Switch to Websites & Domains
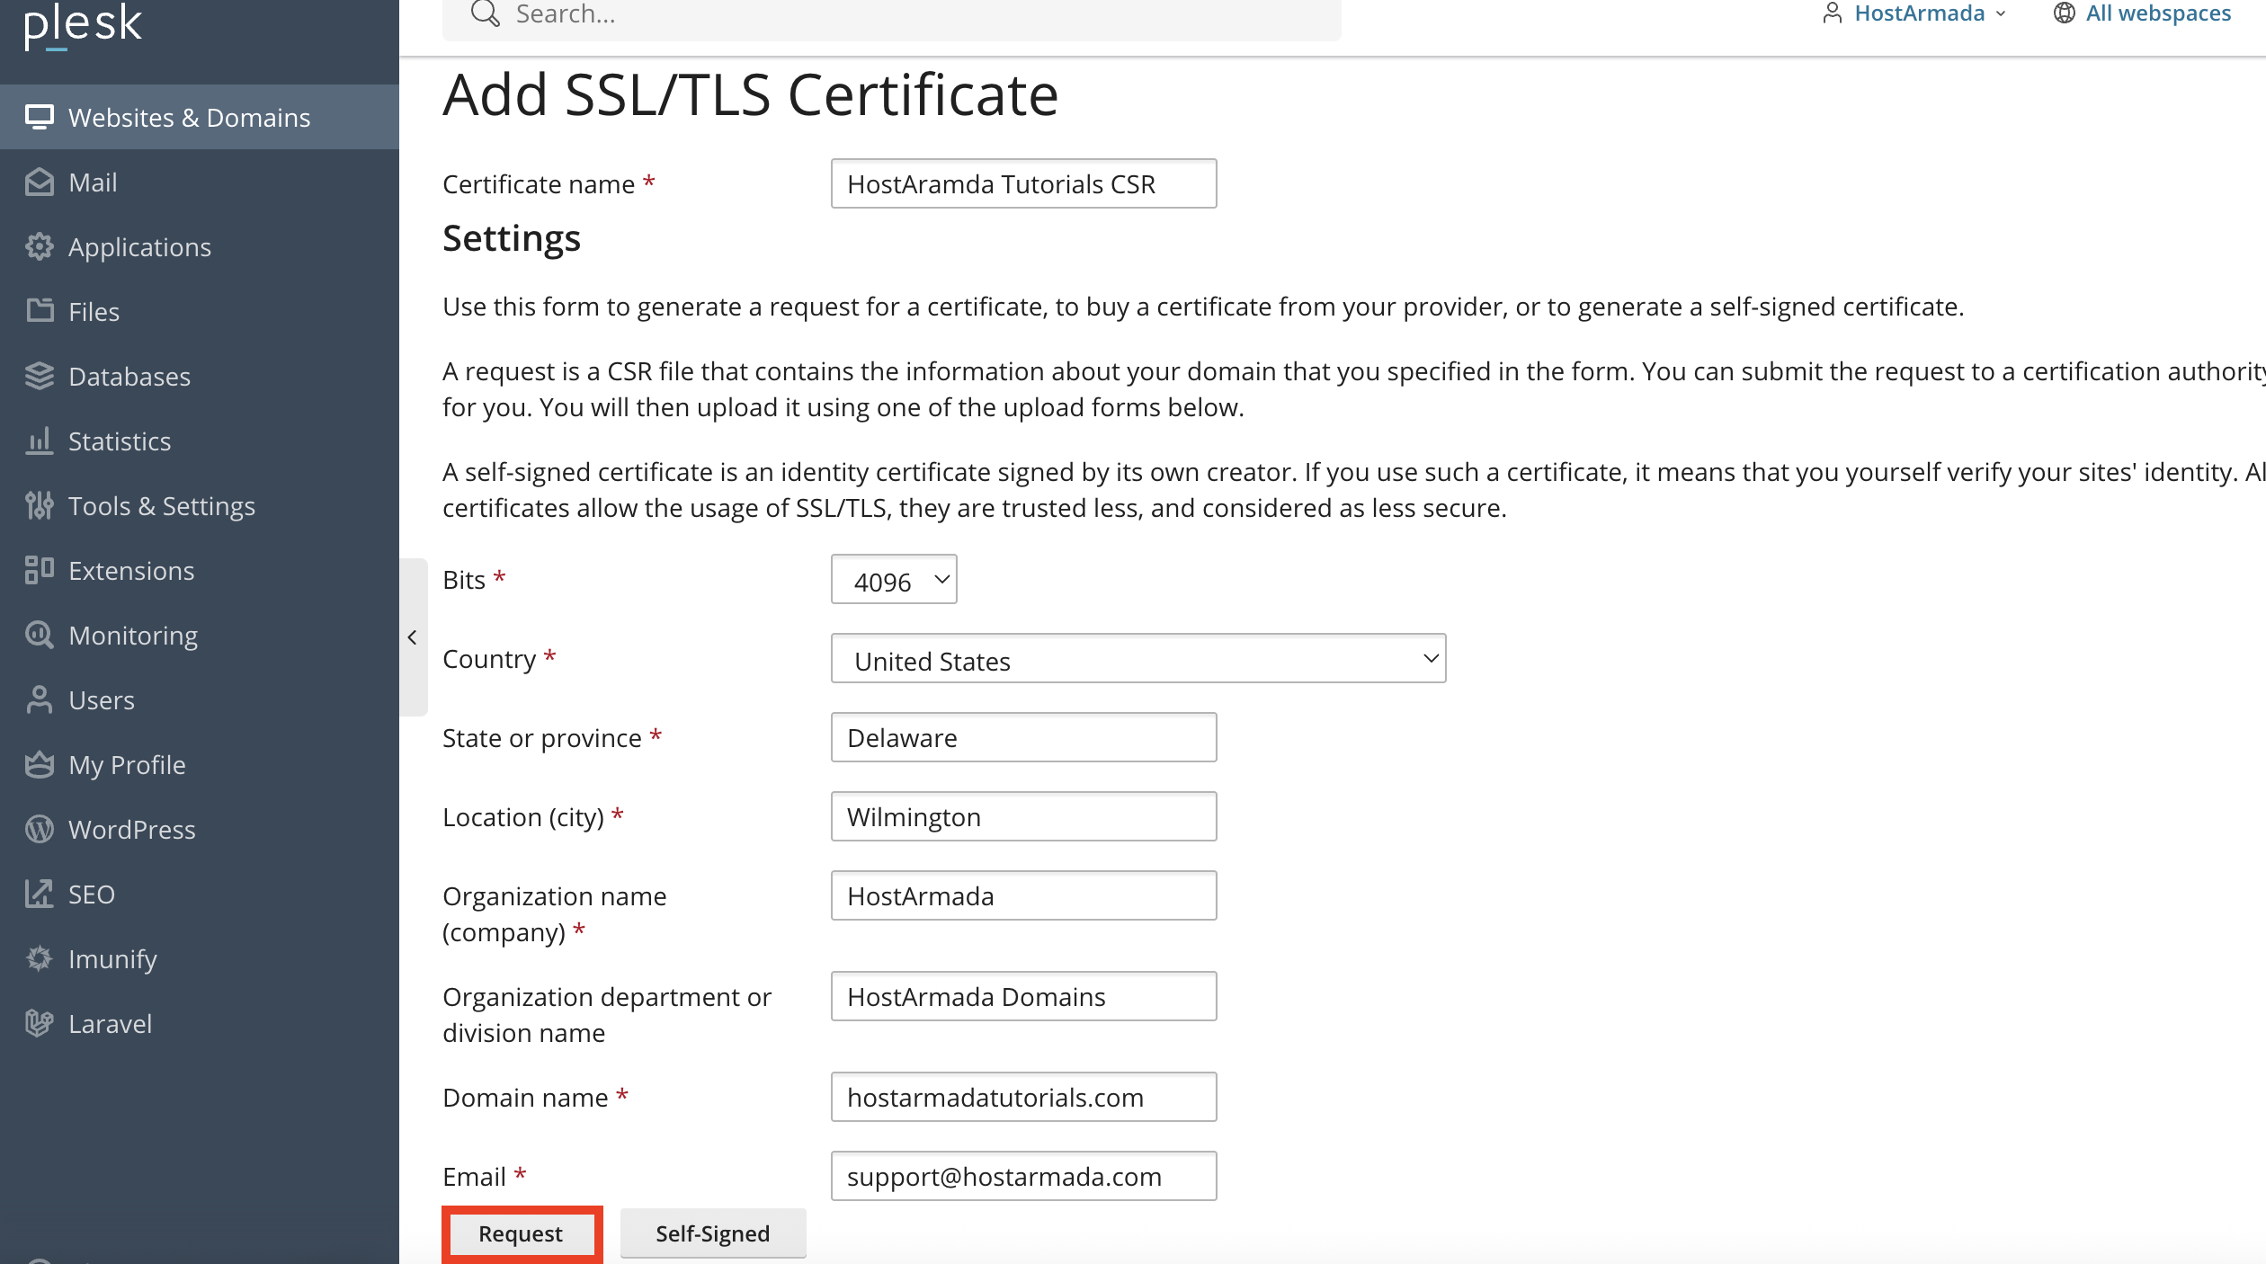Viewport: 2266px width, 1264px height. coord(189,117)
